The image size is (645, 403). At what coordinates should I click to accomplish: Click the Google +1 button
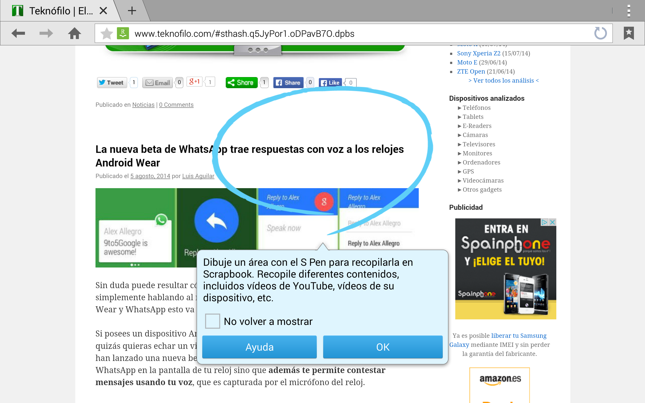coord(194,82)
